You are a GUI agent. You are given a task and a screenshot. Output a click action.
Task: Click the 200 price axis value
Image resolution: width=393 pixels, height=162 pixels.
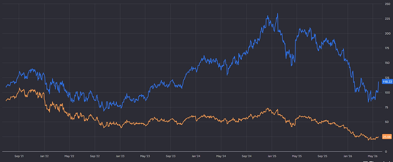tap(387, 34)
